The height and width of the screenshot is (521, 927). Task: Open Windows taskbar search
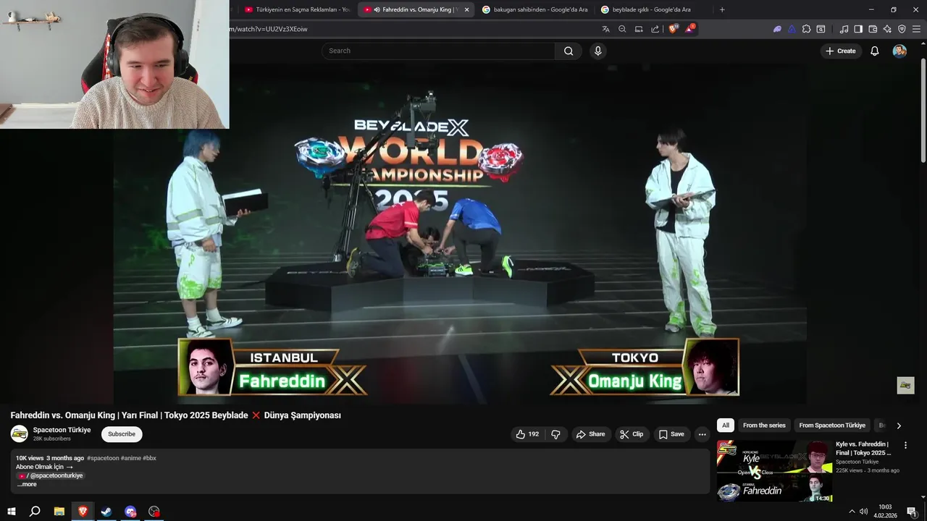point(35,512)
